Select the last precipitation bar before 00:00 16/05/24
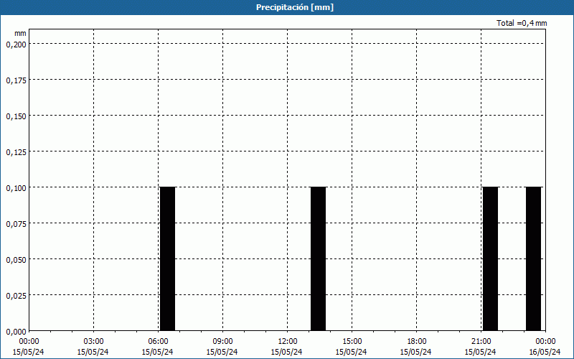 click(x=533, y=258)
